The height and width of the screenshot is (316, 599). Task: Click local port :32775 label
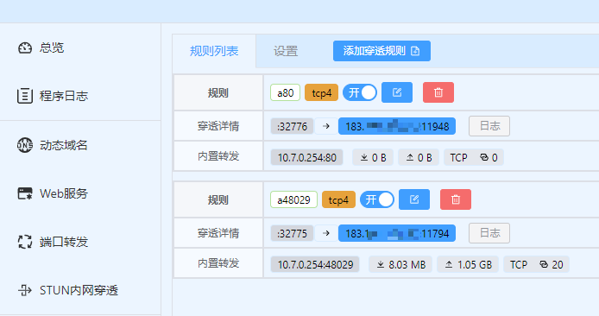(293, 233)
